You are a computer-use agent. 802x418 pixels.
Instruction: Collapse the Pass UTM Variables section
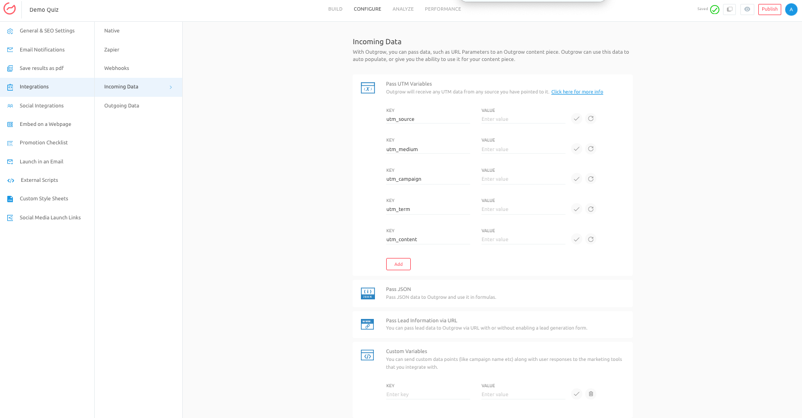pyautogui.click(x=493, y=88)
